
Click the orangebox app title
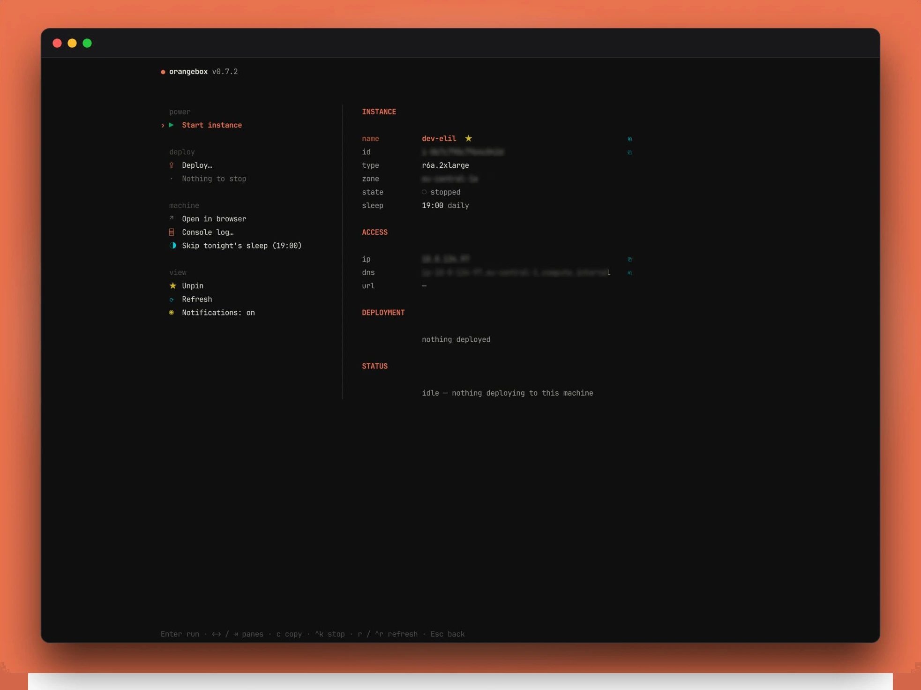click(188, 72)
